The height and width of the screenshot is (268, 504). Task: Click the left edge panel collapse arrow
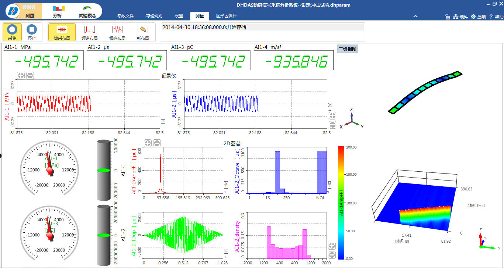pos(1,156)
